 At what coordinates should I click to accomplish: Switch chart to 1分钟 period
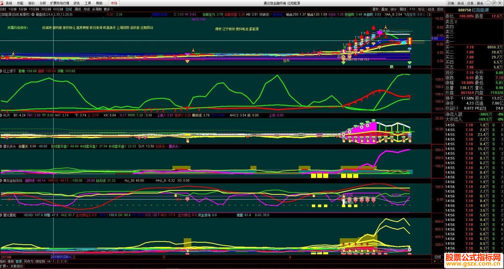point(12,9)
